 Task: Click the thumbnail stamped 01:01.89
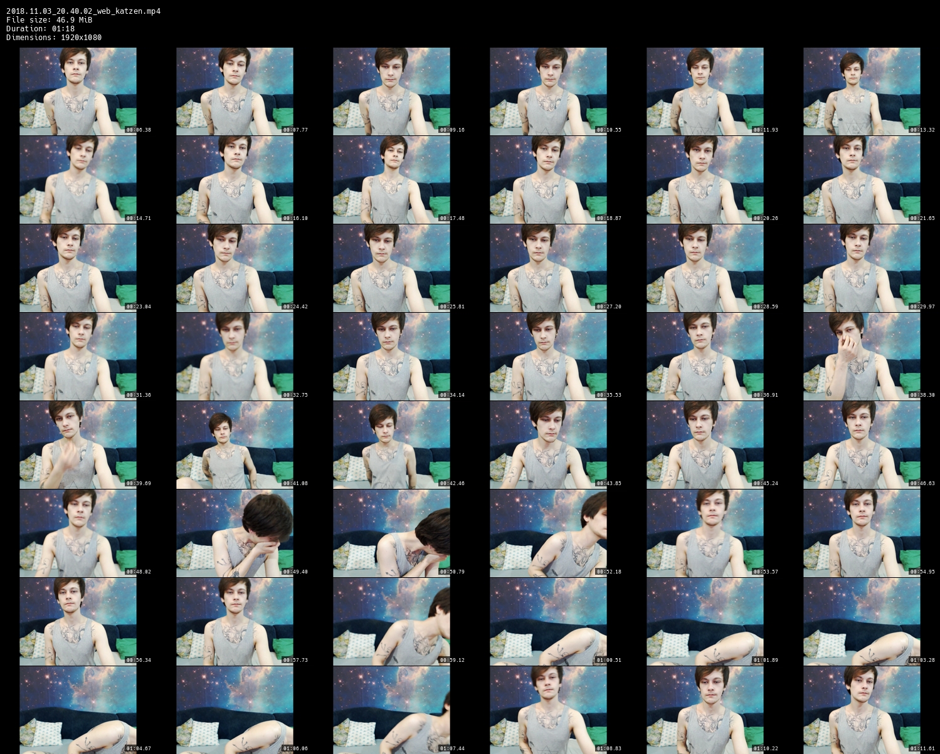(705, 622)
